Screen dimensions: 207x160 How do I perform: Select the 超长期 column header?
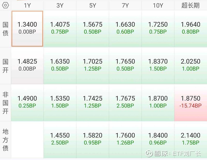(x=191, y=5)
